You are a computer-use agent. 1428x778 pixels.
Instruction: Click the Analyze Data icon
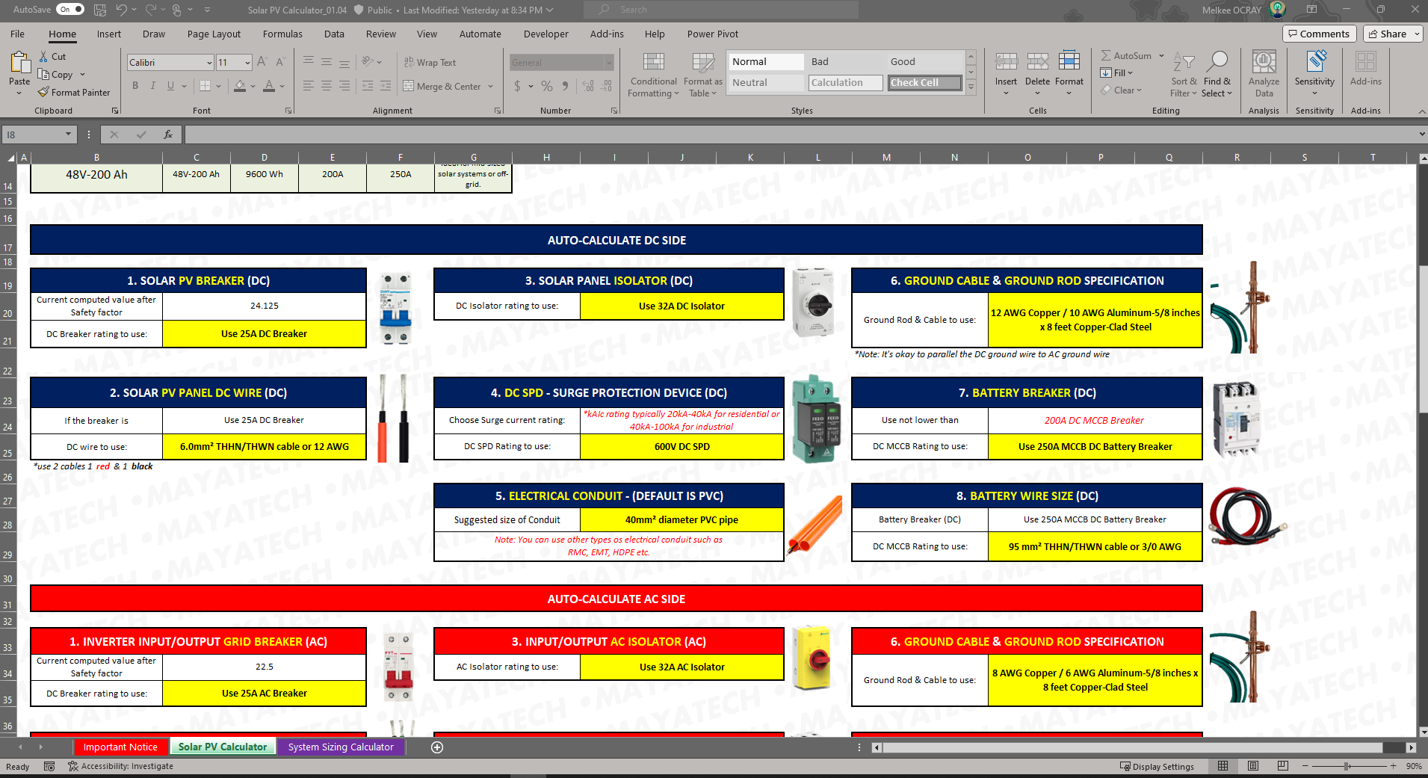[1263, 74]
